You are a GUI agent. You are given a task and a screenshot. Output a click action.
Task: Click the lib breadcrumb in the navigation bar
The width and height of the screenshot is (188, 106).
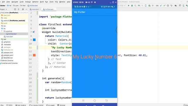coord(9,6)
